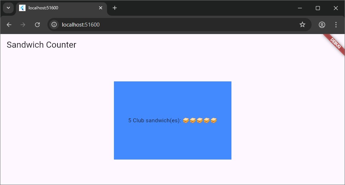Click the last sandwich emoji
The width and height of the screenshot is (345, 185).
pos(214,120)
